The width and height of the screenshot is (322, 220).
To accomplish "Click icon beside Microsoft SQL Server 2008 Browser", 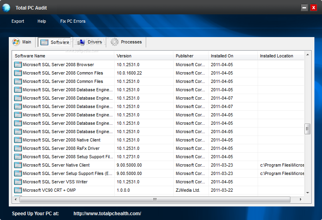I will pyautogui.click(x=18, y=65).
